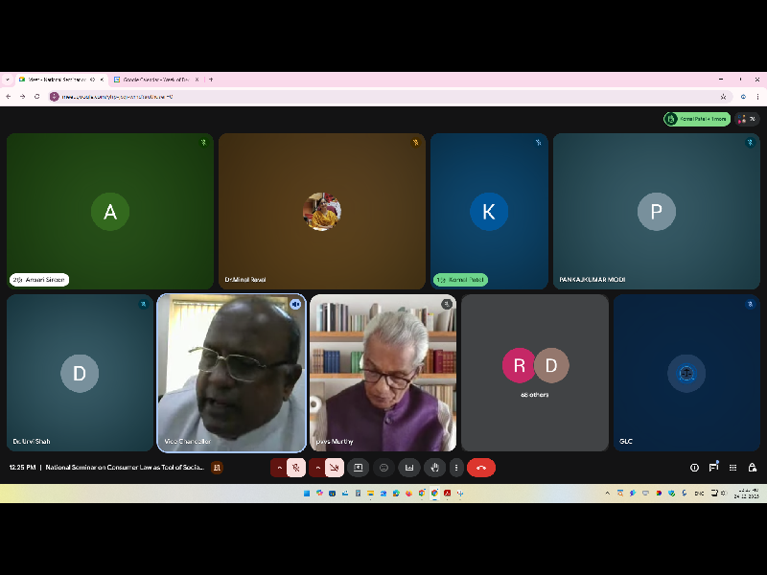Click the '68 others' participants tile
This screenshot has width=767, height=575.
pos(535,372)
